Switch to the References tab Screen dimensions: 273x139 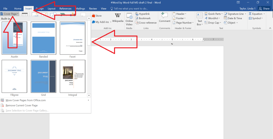click(65, 9)
